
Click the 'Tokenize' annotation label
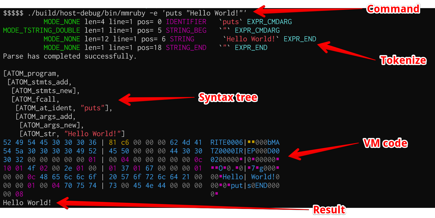pos(403,60)
